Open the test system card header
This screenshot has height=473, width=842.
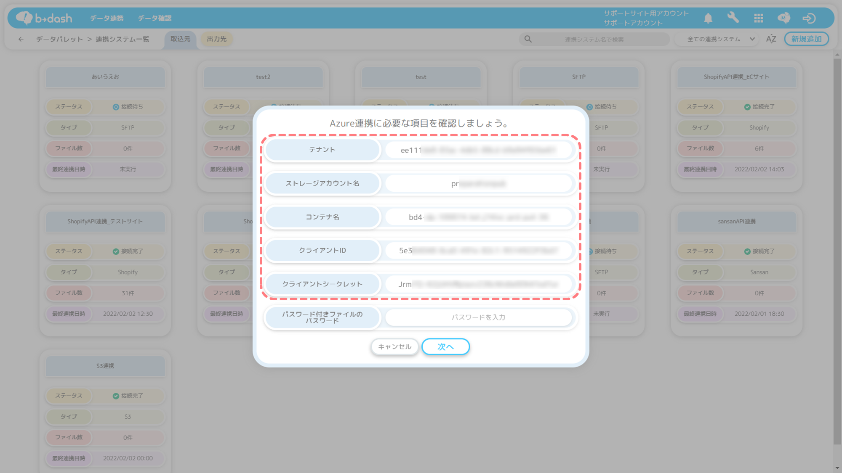421,77
